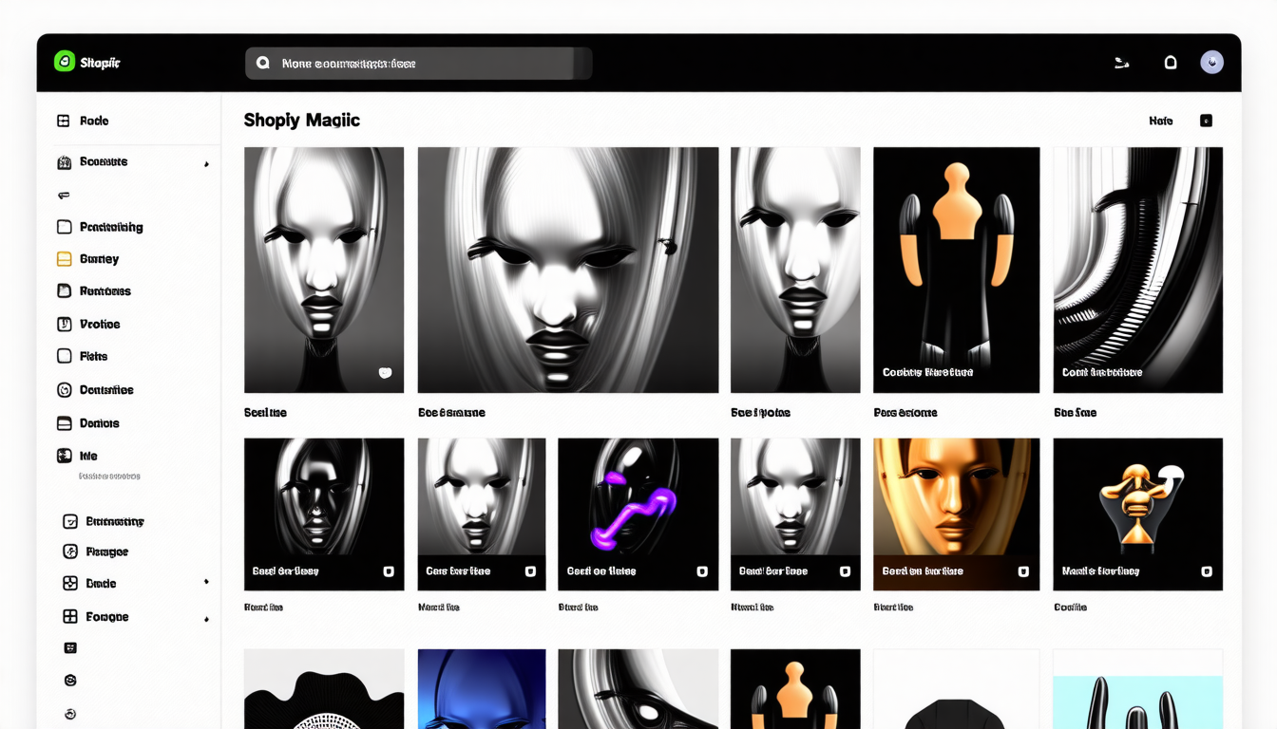Click square icon on chrome black mask card

click(388, 571)
